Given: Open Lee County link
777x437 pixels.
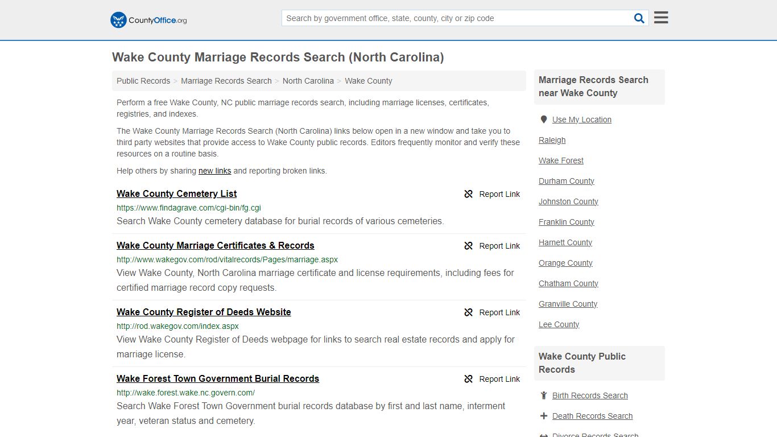Looking at the screenshot, I should pos(559,324).
